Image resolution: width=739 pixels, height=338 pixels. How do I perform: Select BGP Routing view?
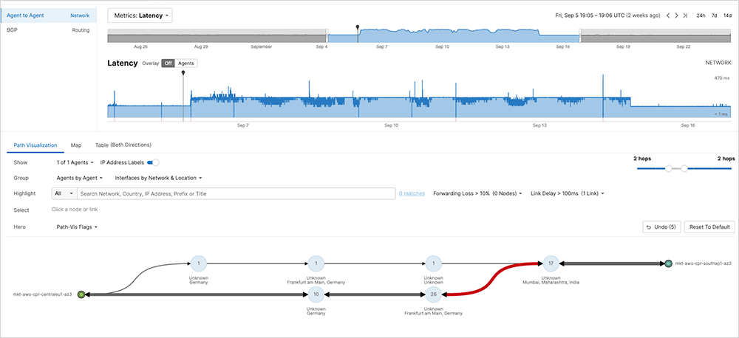point(48,30)
